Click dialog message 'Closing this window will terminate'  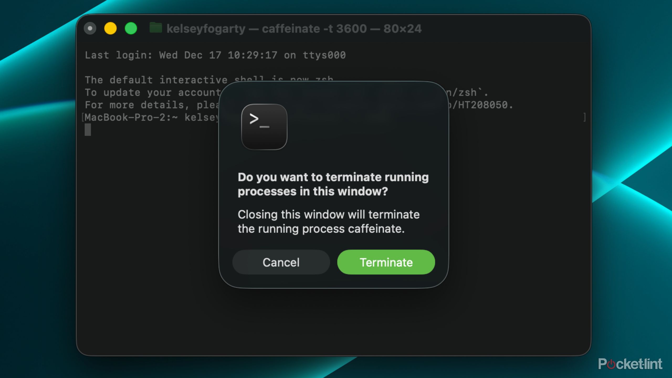[x=329, y=222]
